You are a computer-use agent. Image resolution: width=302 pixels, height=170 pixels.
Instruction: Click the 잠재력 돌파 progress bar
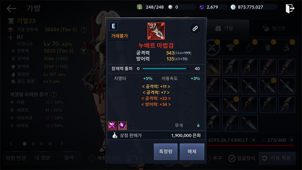[x=166, y=69]
